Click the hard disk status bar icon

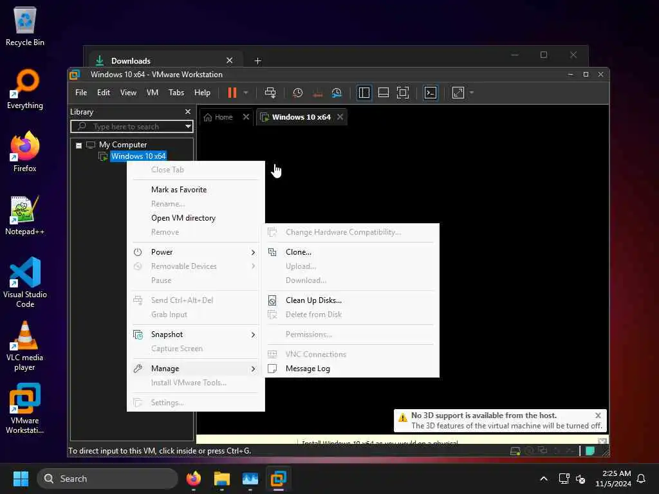point(515,451)
